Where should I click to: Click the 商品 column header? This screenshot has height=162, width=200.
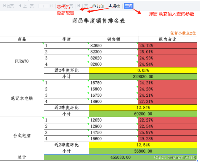click(22, 39)
